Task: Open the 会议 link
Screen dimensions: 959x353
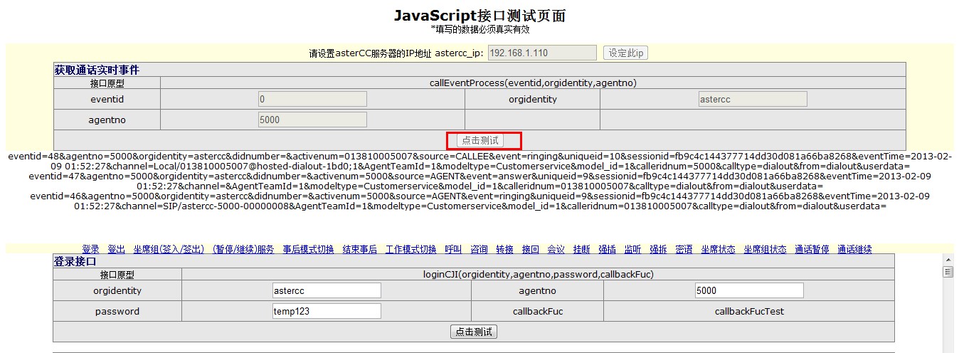Action: pos(556,249)
